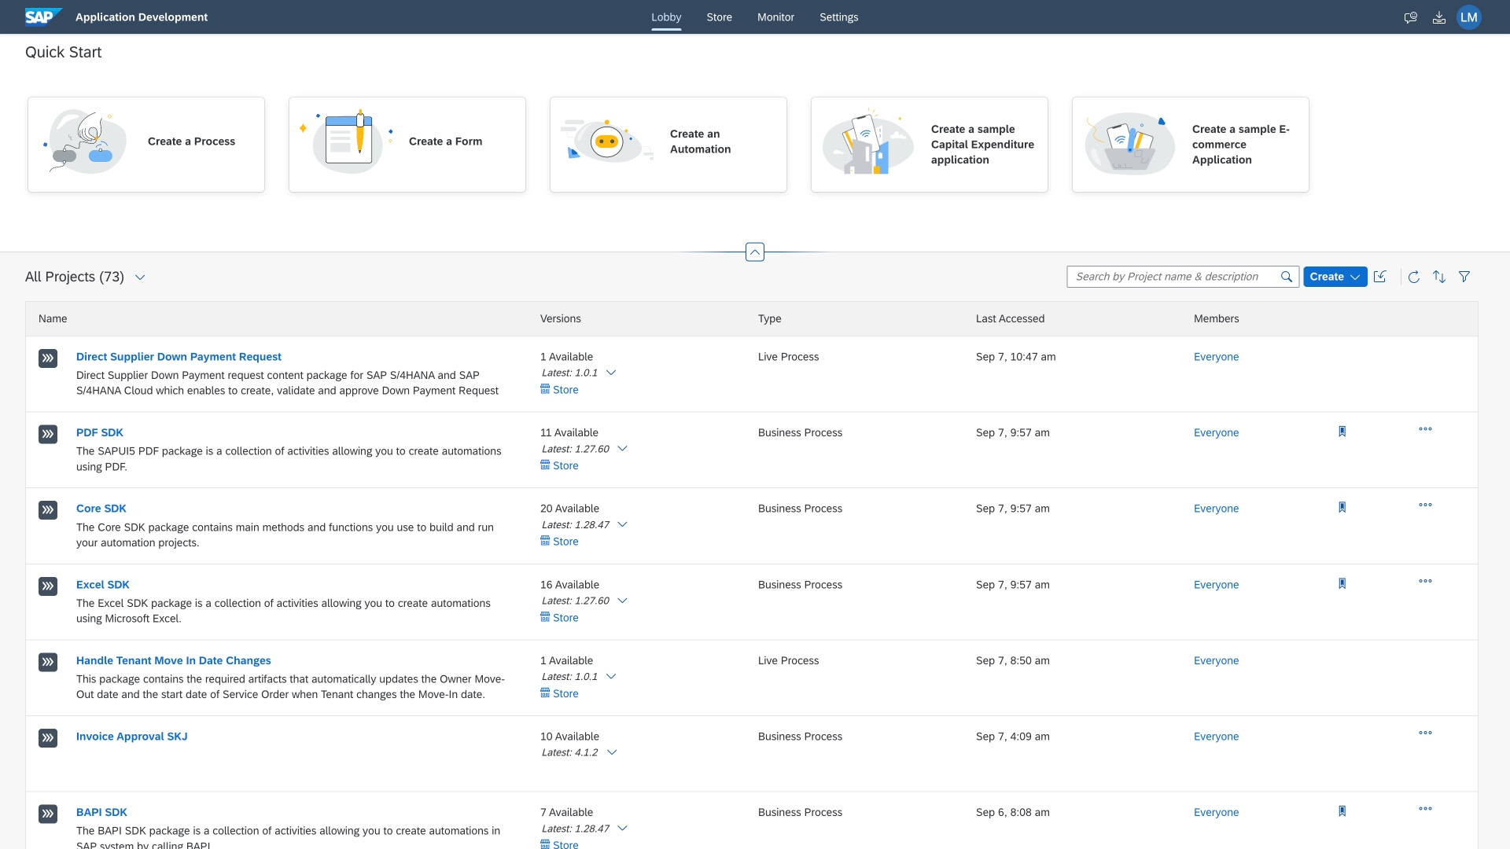Click Everyone members link for Invoice Approval SKJ
The height and width of the screenshot is (849, 1510).
click(x=1216, y=737)
